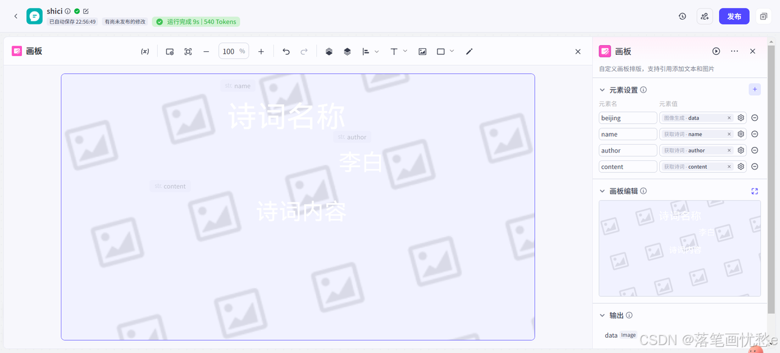Click the str author tag on canvas

point(352,137)
